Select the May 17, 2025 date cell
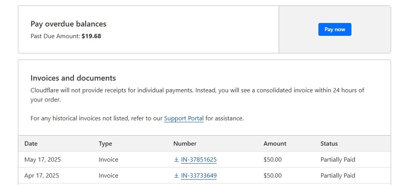 43,160
